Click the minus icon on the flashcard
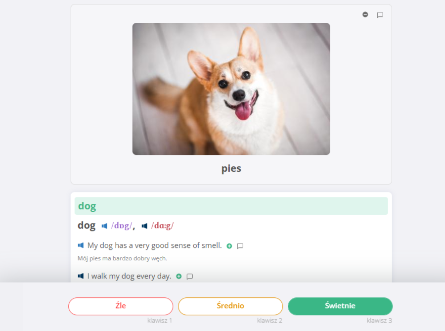The image size is (445, 331). [x=365, y=14]
